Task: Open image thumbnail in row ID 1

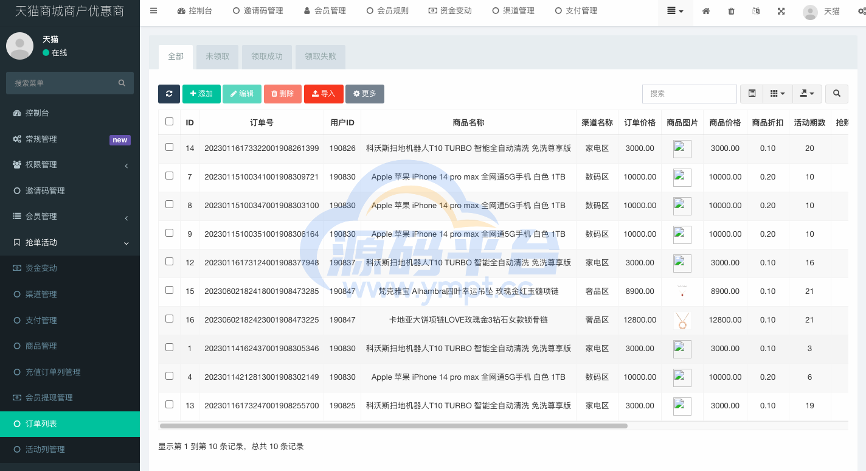Action: tap(682, 349)
